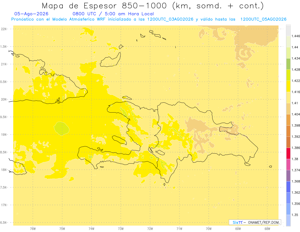Viewport: 300px width, 232px height.
Task: Click the '1.398' colorbar value
Action: (296, 125)
